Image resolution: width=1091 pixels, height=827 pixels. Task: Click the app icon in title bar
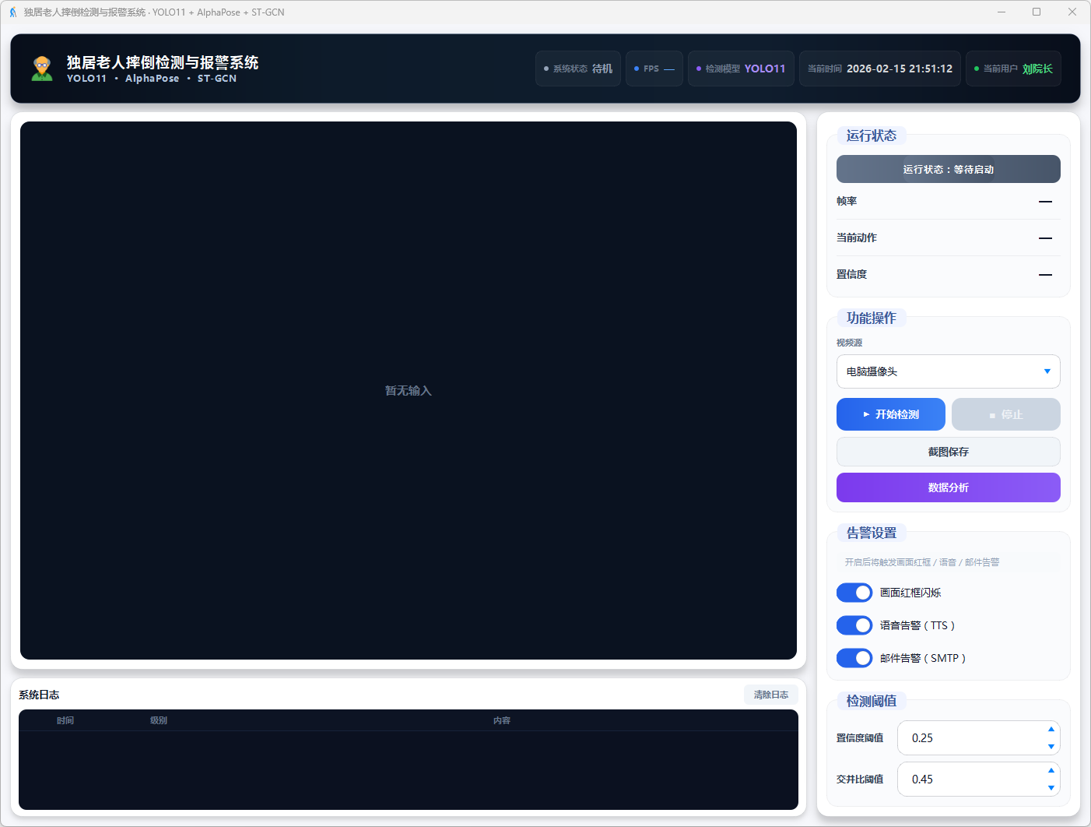(x=12, y=12)
